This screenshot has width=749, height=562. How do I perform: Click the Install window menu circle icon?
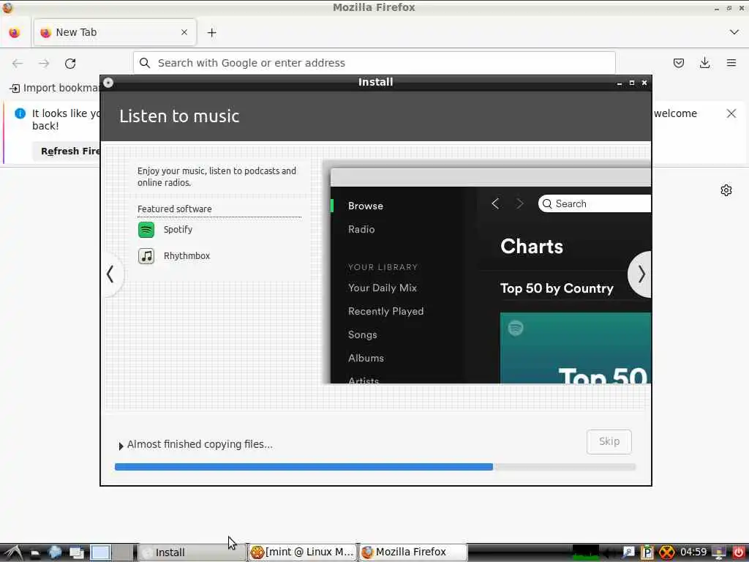(x=108, y=83)
